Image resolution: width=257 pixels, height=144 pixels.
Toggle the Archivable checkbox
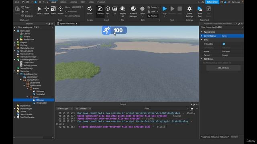(x=224, y=44)
